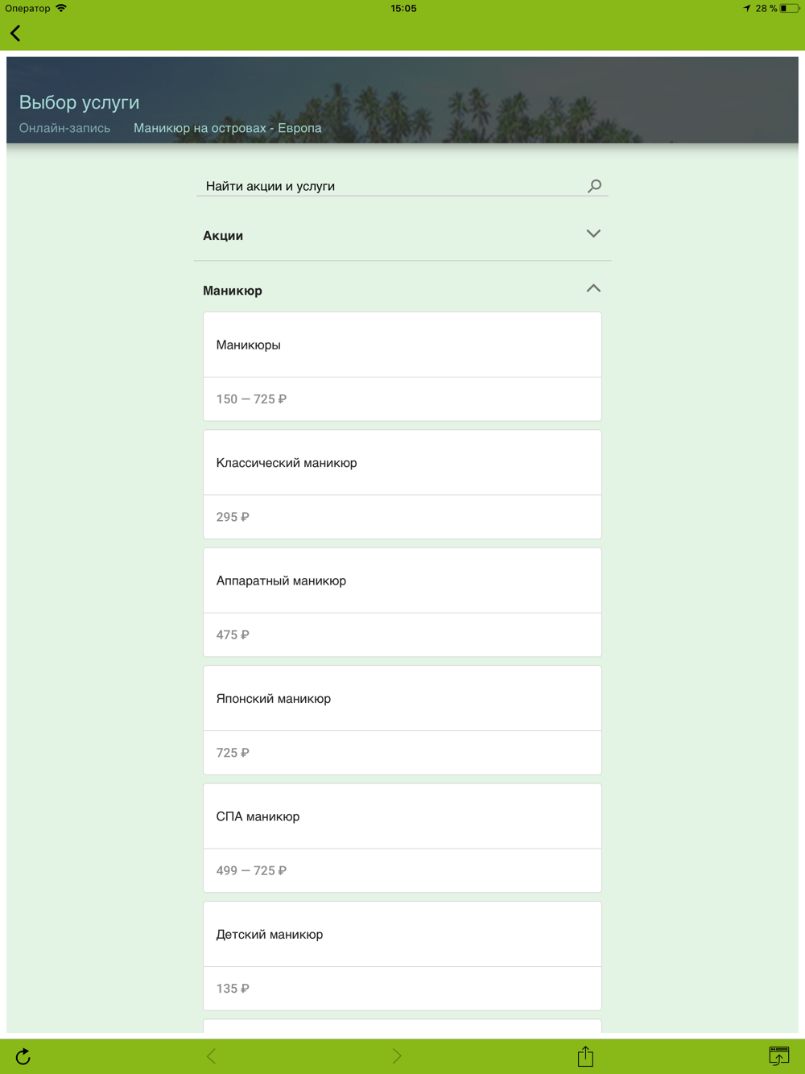Tap the back arrow in top bar

(15, 33)
